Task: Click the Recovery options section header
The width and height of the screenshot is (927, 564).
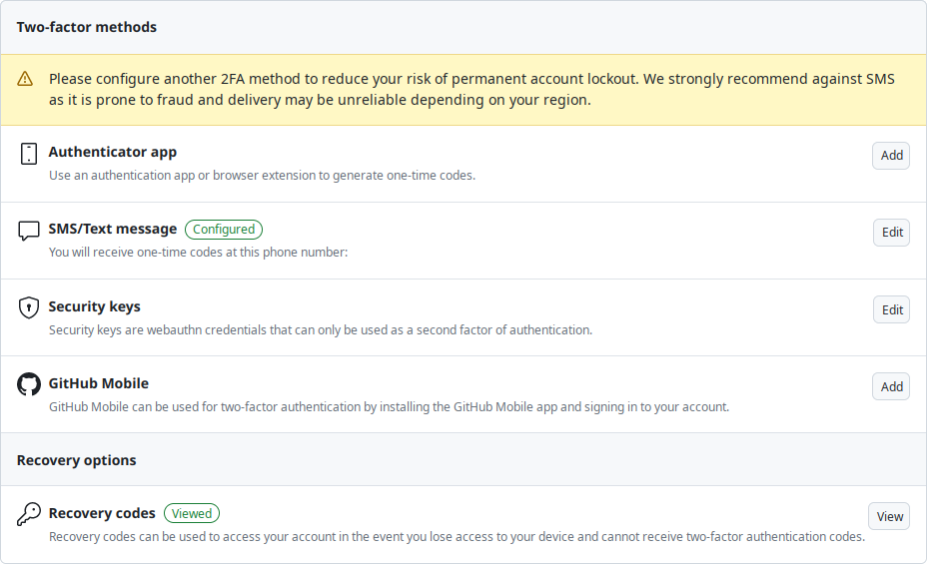Action: point(76,460)
